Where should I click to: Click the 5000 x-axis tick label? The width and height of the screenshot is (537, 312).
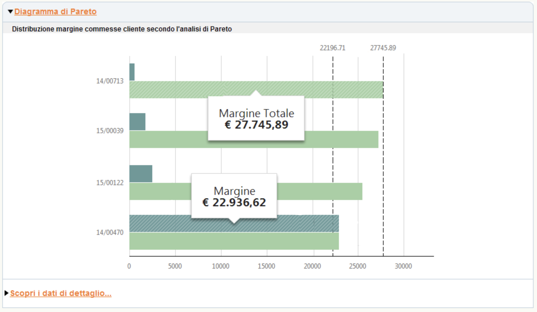(175, 266)
